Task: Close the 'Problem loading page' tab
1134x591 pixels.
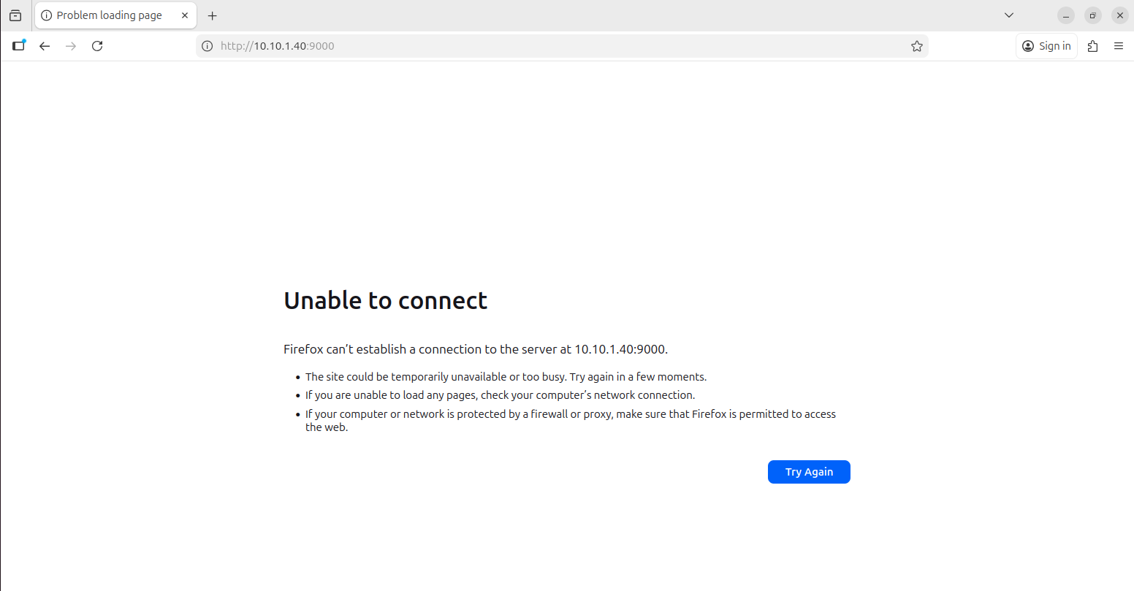Action: [x=185, y=15]
